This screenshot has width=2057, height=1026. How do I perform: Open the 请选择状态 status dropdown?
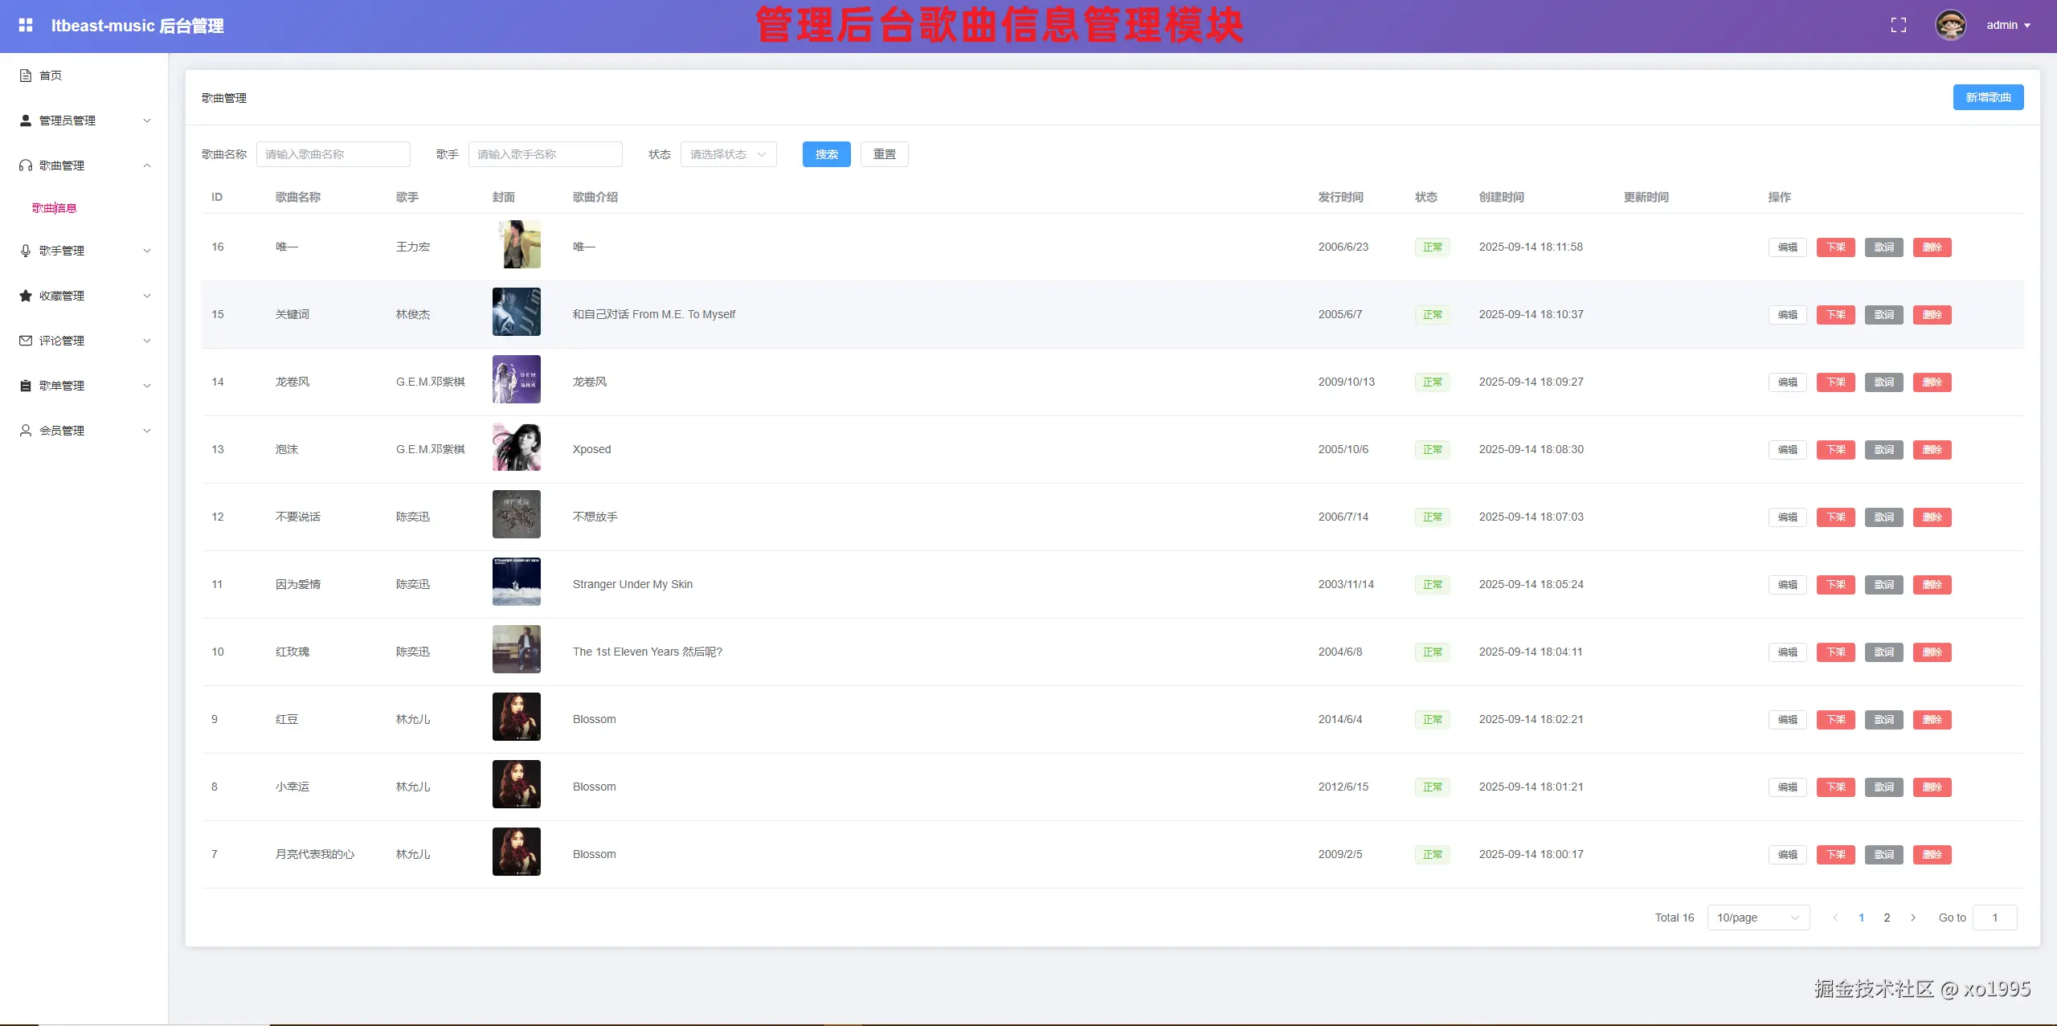click(728, 154)
